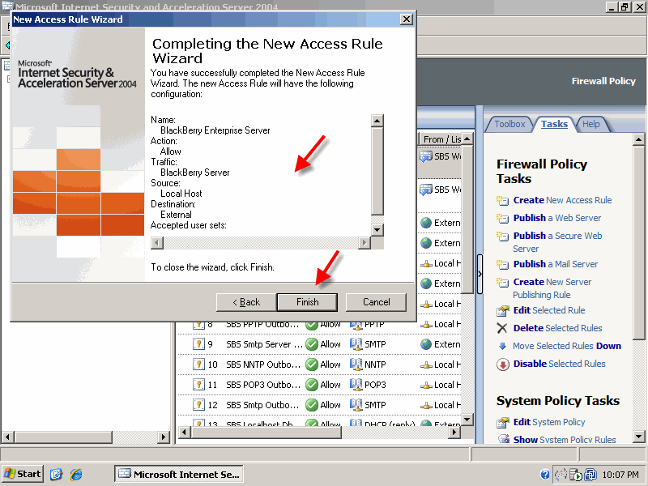
Task: Restore down the ISA Server main window
Action: coord(625,6)
